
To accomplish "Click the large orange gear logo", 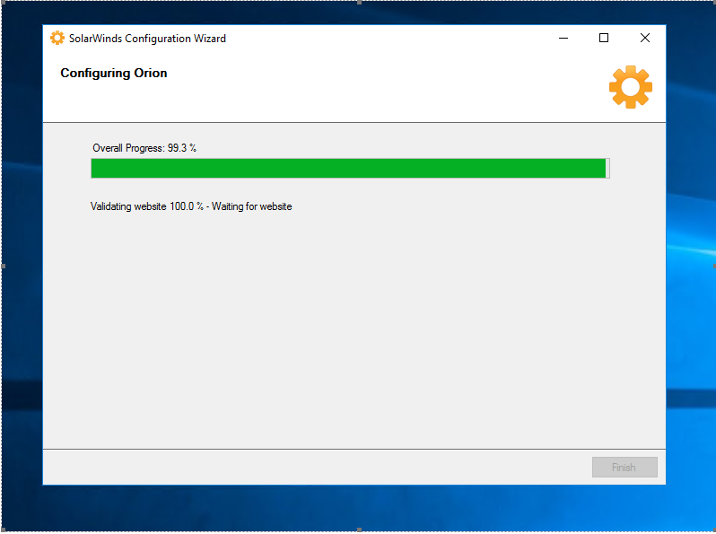I will point(631,87).
